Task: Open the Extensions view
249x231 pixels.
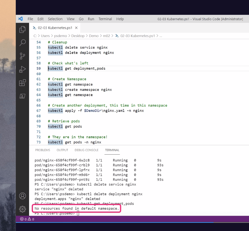Action: tap(22, 83)
